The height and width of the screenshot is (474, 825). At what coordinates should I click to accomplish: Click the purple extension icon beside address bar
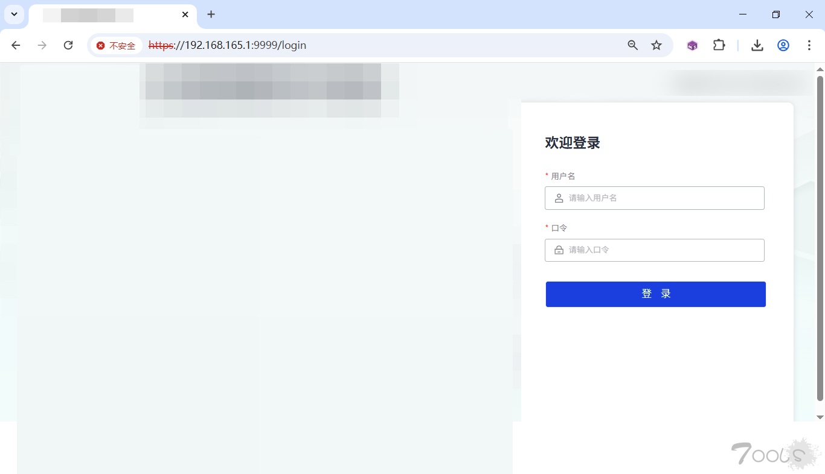point(692,45)
